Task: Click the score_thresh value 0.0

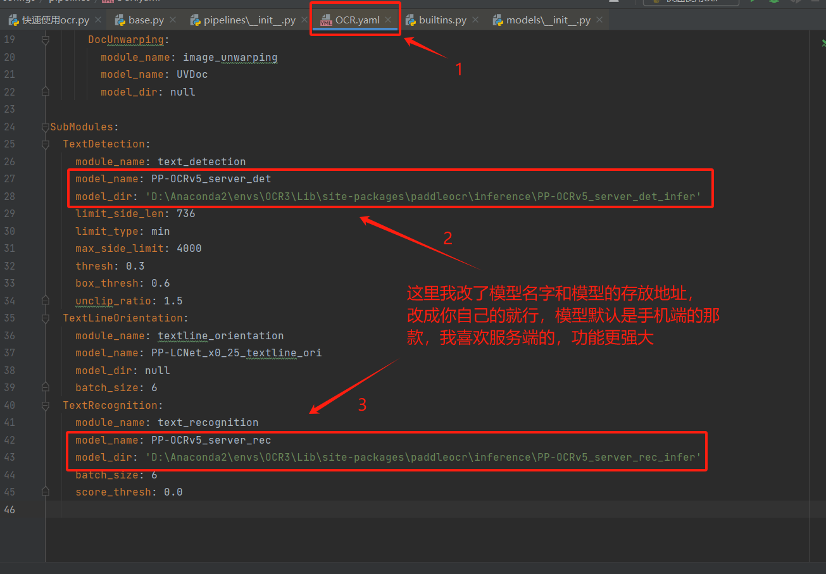Action: [173, 492]
